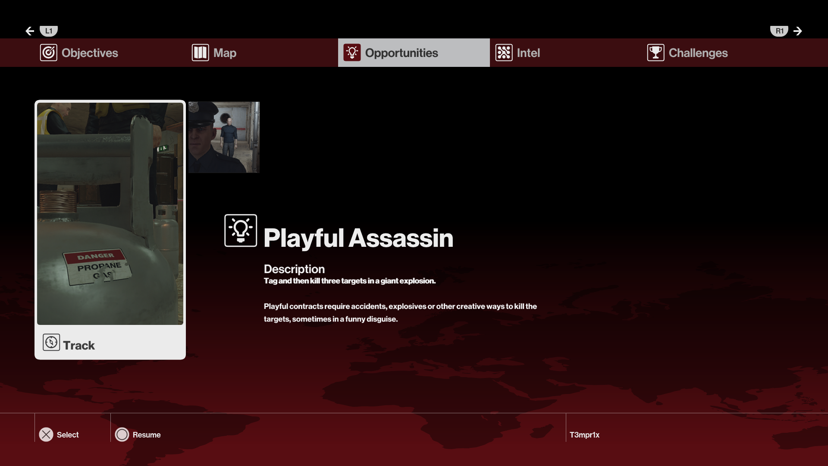The image size is (828, 466).
Task: Click the Opportunities lightbulb tab icon
Action: point(352,53)
